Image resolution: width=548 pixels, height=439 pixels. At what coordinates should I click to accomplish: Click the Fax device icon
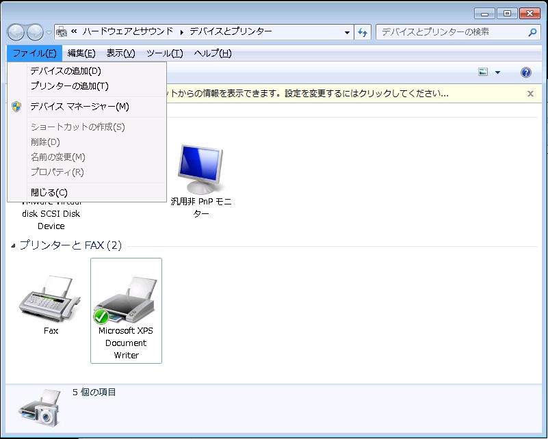pyautogui.click(x=50, y=300)
